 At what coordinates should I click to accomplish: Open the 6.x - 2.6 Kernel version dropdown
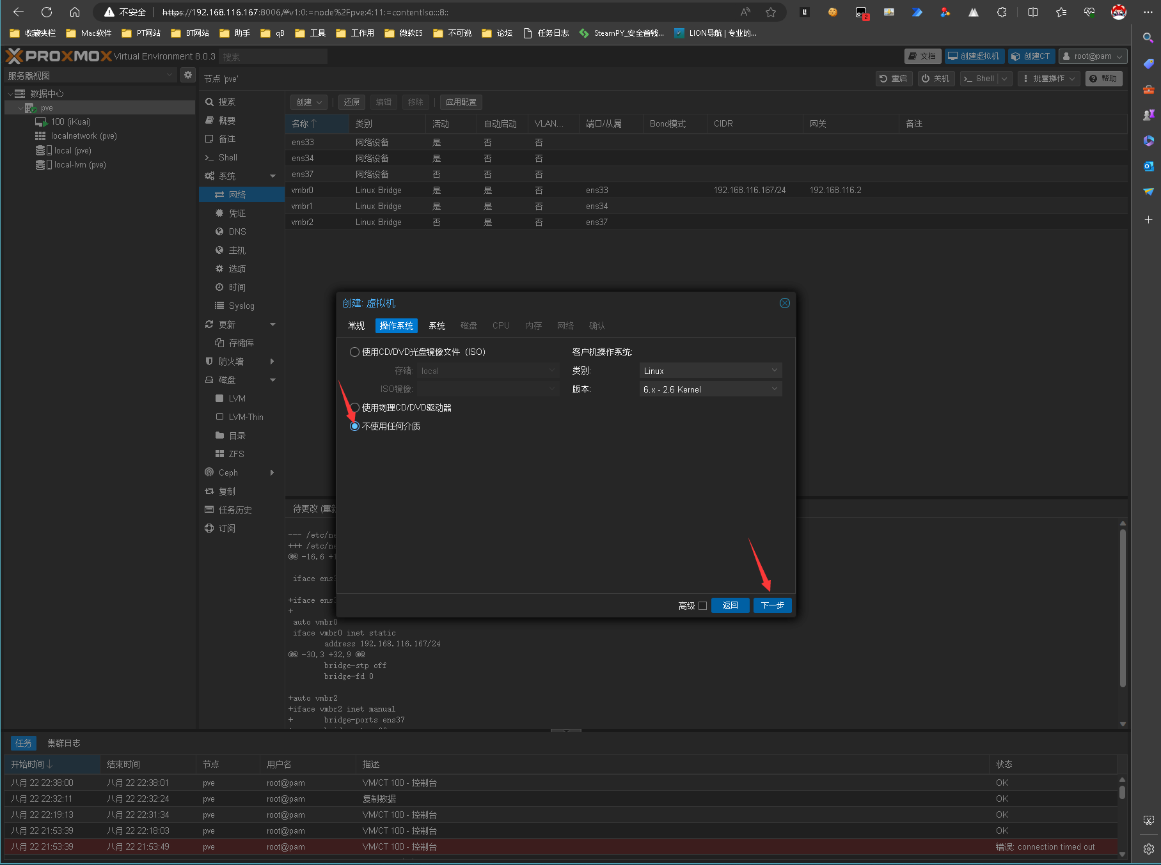[710, 389]
